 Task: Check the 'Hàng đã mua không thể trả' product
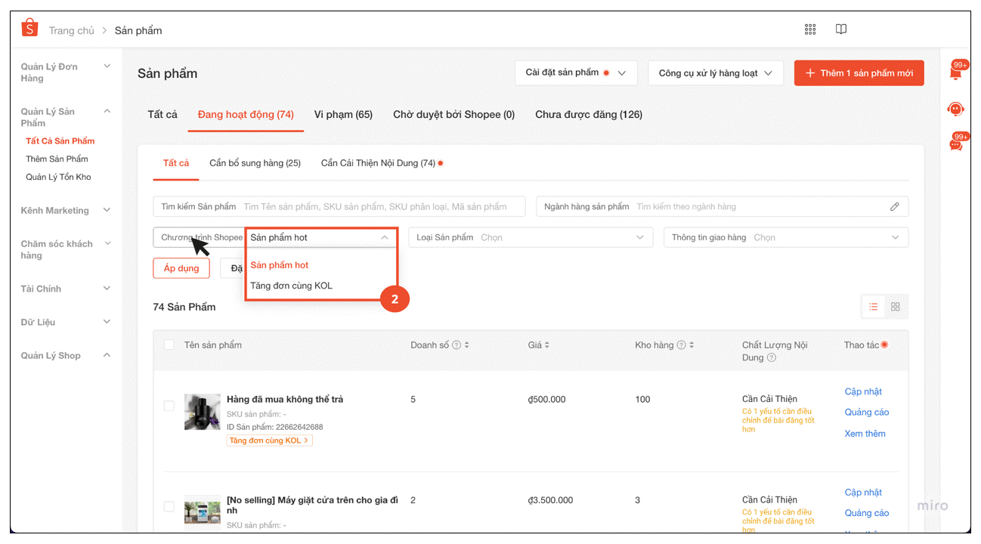coord(169,406)
